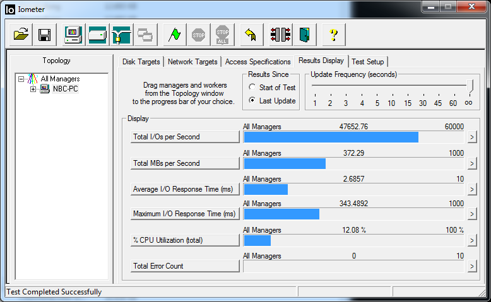Open Average I/O Response Time detail arrow
The width and height of the screenshot is (491, 302).
(x=472, y=189)
